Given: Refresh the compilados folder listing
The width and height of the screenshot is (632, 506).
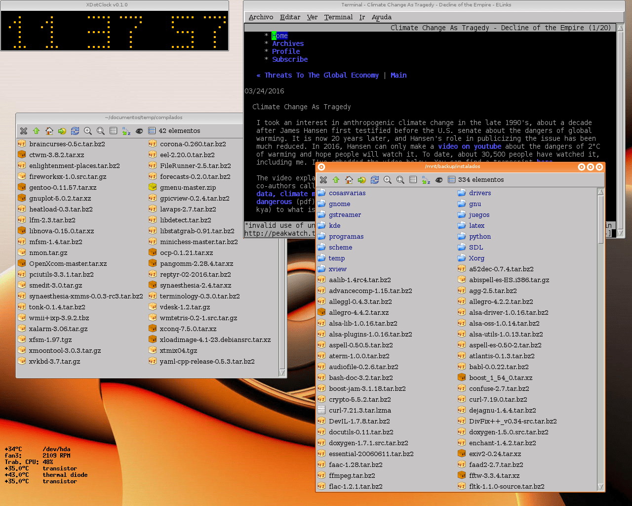Looking at the screenshot, I should click(x=75, y=131).
